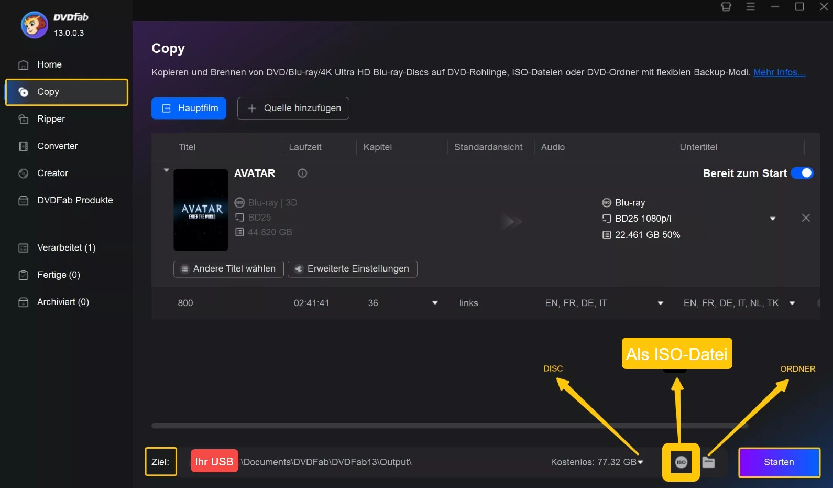Click Andere Titel wählen button
This screenshot has width=833, height=488.
click(x=228, y=269)
